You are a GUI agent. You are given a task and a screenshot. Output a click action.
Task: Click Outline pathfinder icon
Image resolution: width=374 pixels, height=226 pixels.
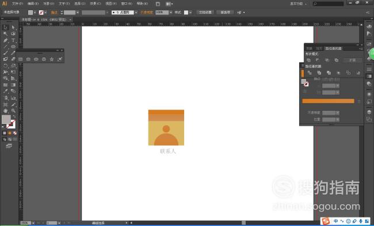click(x=348, y=73)
